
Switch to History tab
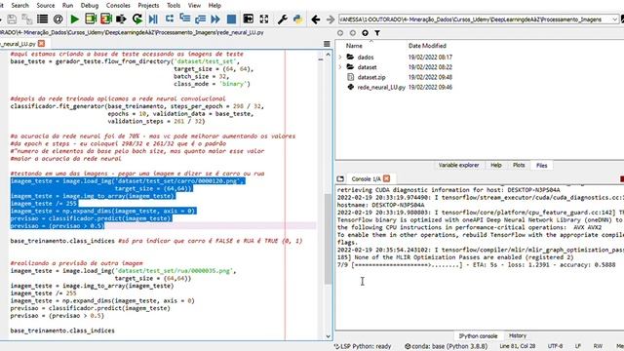[518, 335]
